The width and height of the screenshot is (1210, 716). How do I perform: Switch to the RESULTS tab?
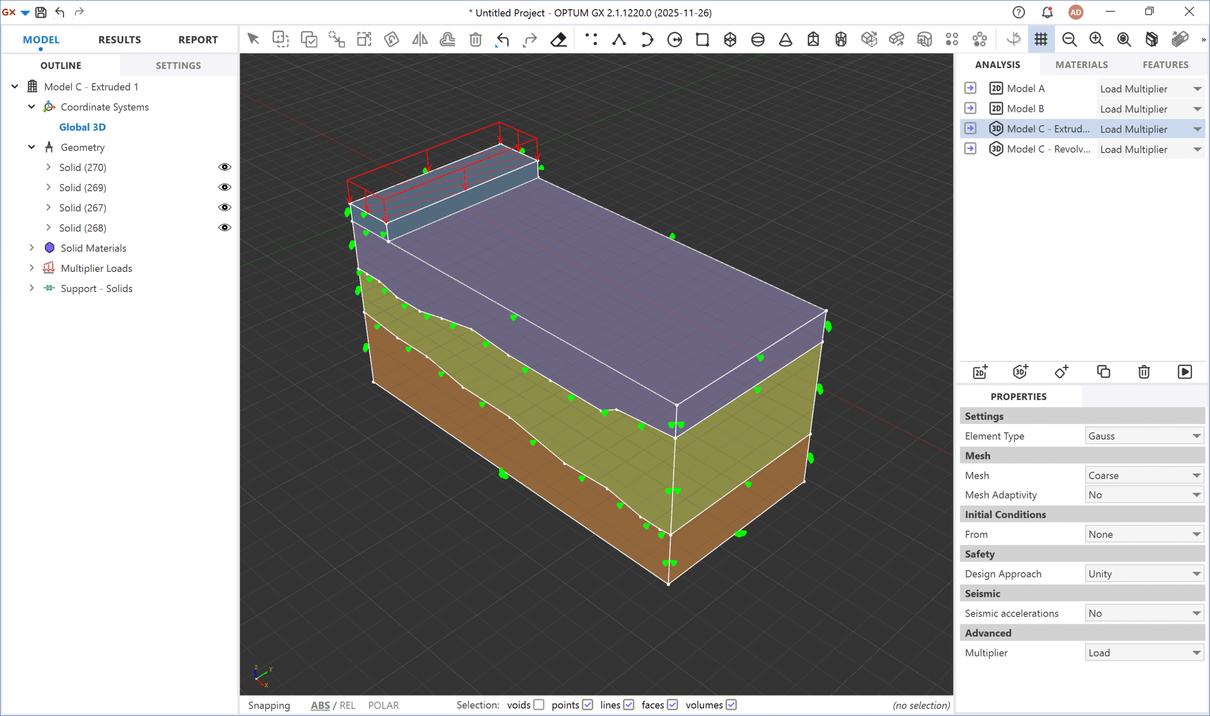click(x=120, y=40)
